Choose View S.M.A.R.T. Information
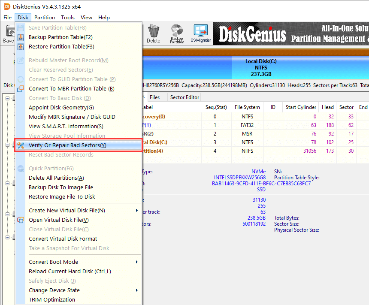This screenshot has width=369, height=305. (x=66, y=127)
